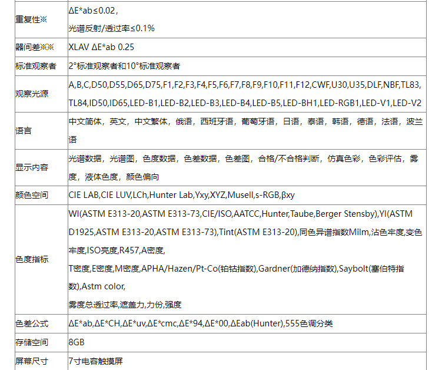Click the 7寸电容触摸屏 screen size value

click(95, 361)
